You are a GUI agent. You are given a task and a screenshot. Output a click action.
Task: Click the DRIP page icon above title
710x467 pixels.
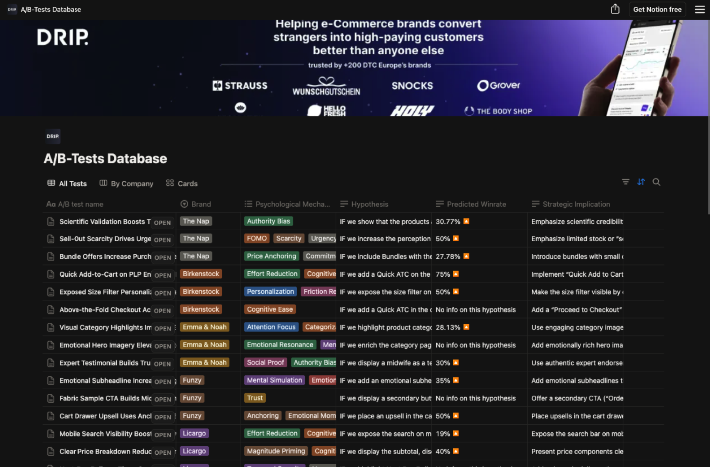(53, 136)
